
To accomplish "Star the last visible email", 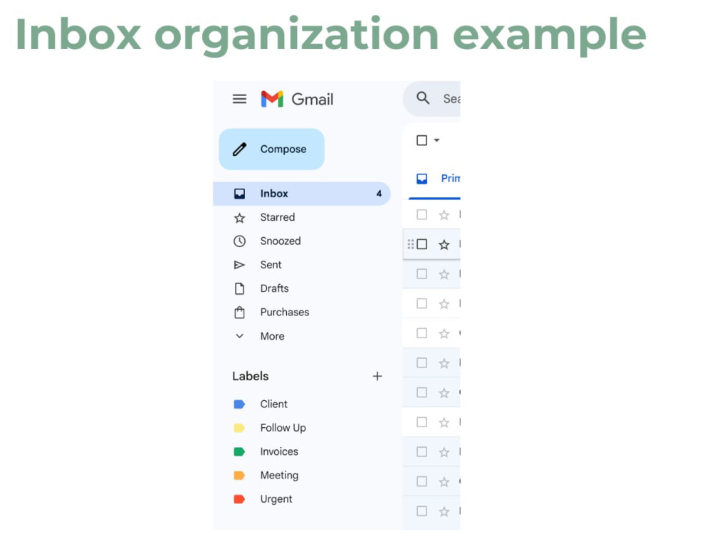I will [x=444, y=511].
